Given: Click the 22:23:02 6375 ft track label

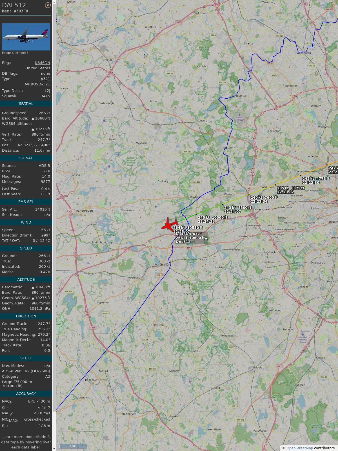Looking at the screenshot, I should point(291,190).
